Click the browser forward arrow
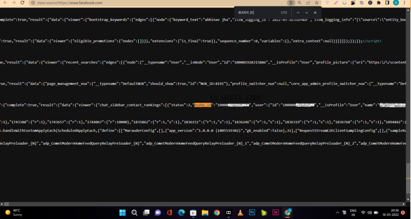Screen dimensions: 411x219 tap(14, 3)
